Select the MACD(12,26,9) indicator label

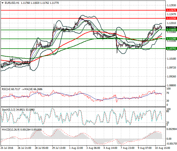(22, 130)
